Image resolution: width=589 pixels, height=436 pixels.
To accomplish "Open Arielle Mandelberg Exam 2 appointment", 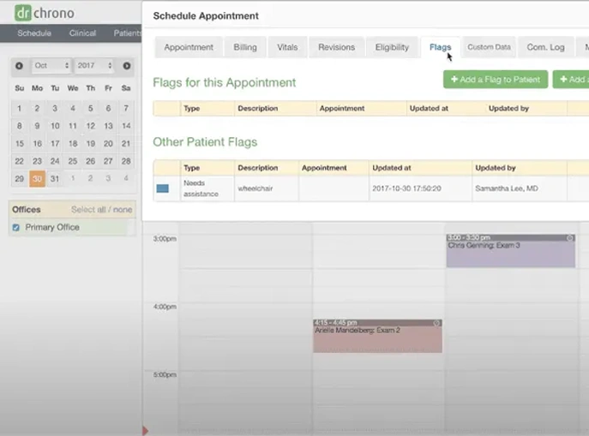I will pos(377,336).
